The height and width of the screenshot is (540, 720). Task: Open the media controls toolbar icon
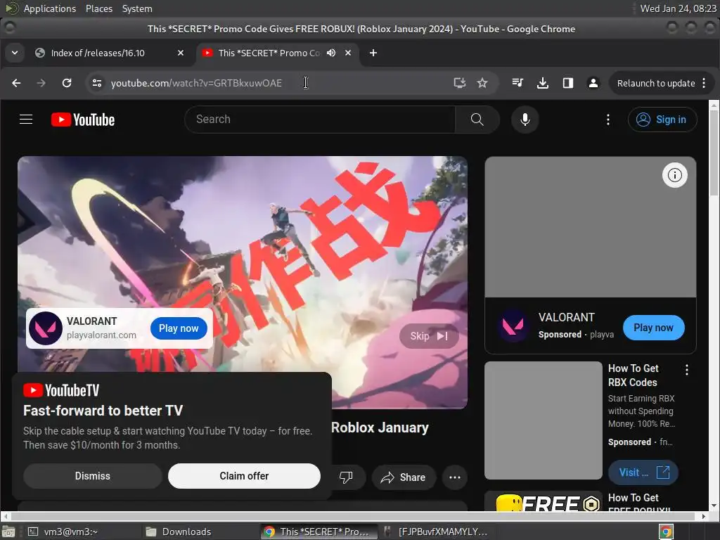coord(517,83)
